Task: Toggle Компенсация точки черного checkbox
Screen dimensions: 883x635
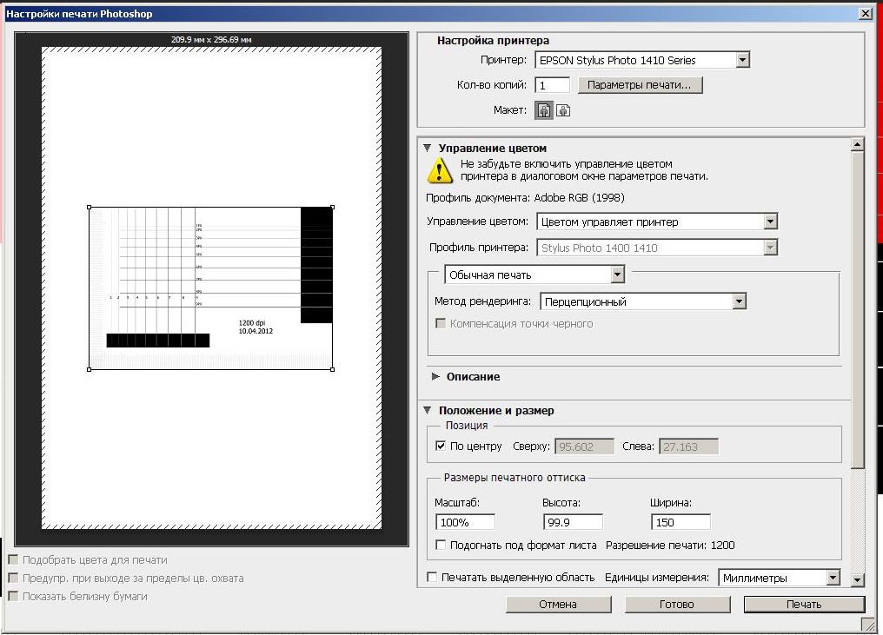Action: [x=441, y=323]
